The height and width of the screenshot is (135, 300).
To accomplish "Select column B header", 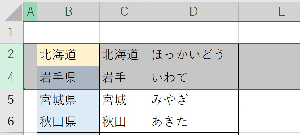I will point(68,12).
